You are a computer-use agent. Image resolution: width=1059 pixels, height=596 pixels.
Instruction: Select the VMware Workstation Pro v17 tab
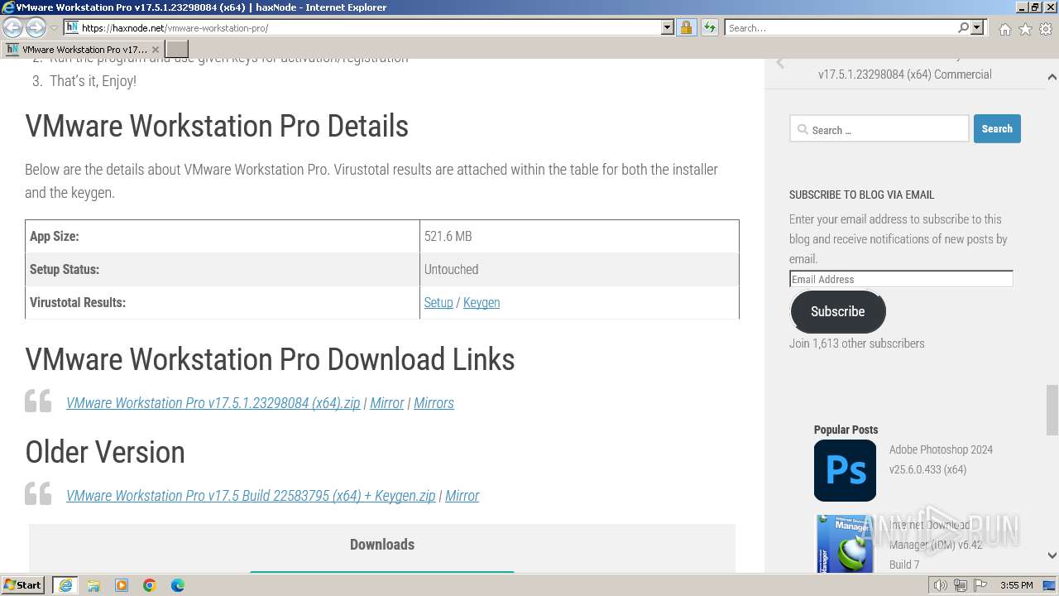click(x=82, y=49)
